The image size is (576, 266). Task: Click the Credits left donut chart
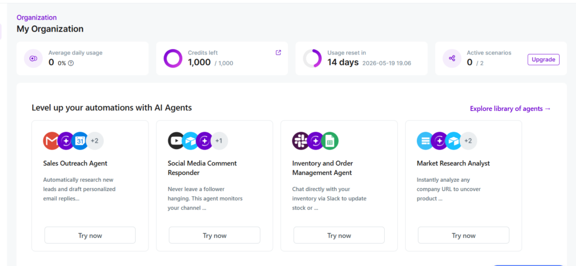click(173, 58)
